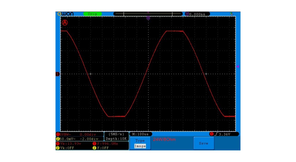Click the Depth:10K record length readout
Screen dimensions: 296x162
(116, 139)
